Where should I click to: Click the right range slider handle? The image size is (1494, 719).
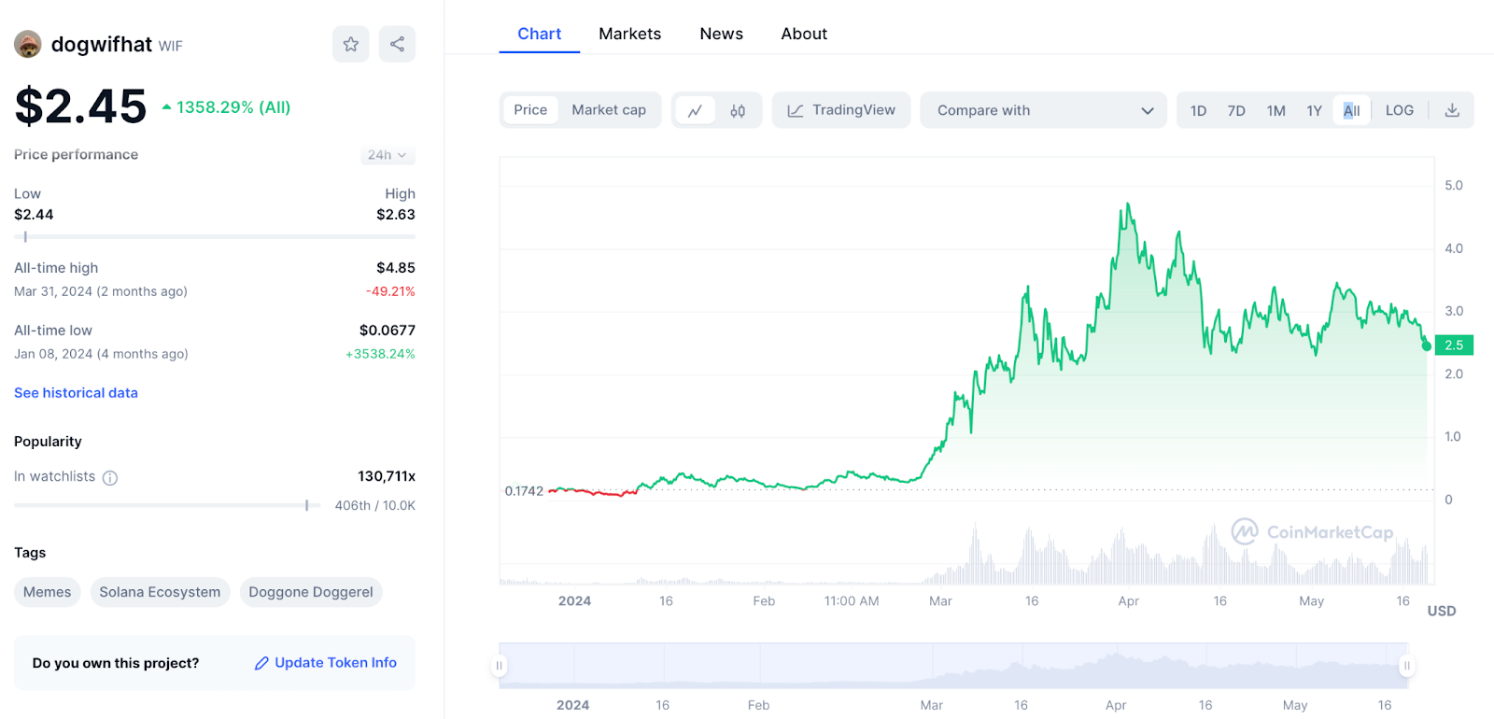tap(1406, 666)
